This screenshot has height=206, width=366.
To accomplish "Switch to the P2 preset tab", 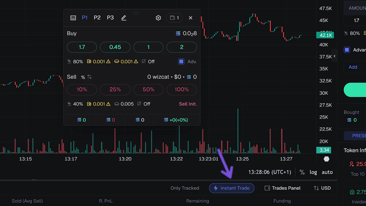I will (97, 17).
